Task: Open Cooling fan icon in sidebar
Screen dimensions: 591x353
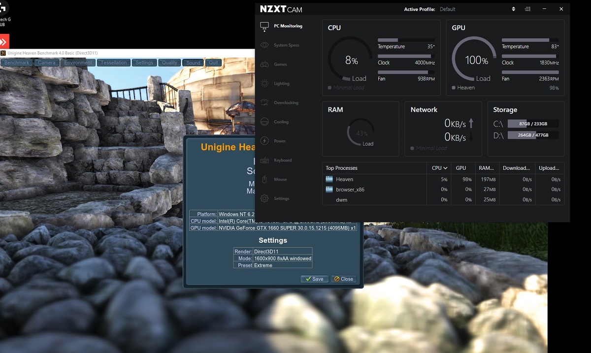Action: click(264, 122)
